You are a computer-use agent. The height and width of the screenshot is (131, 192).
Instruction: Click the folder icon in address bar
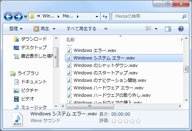pos(32,16)
